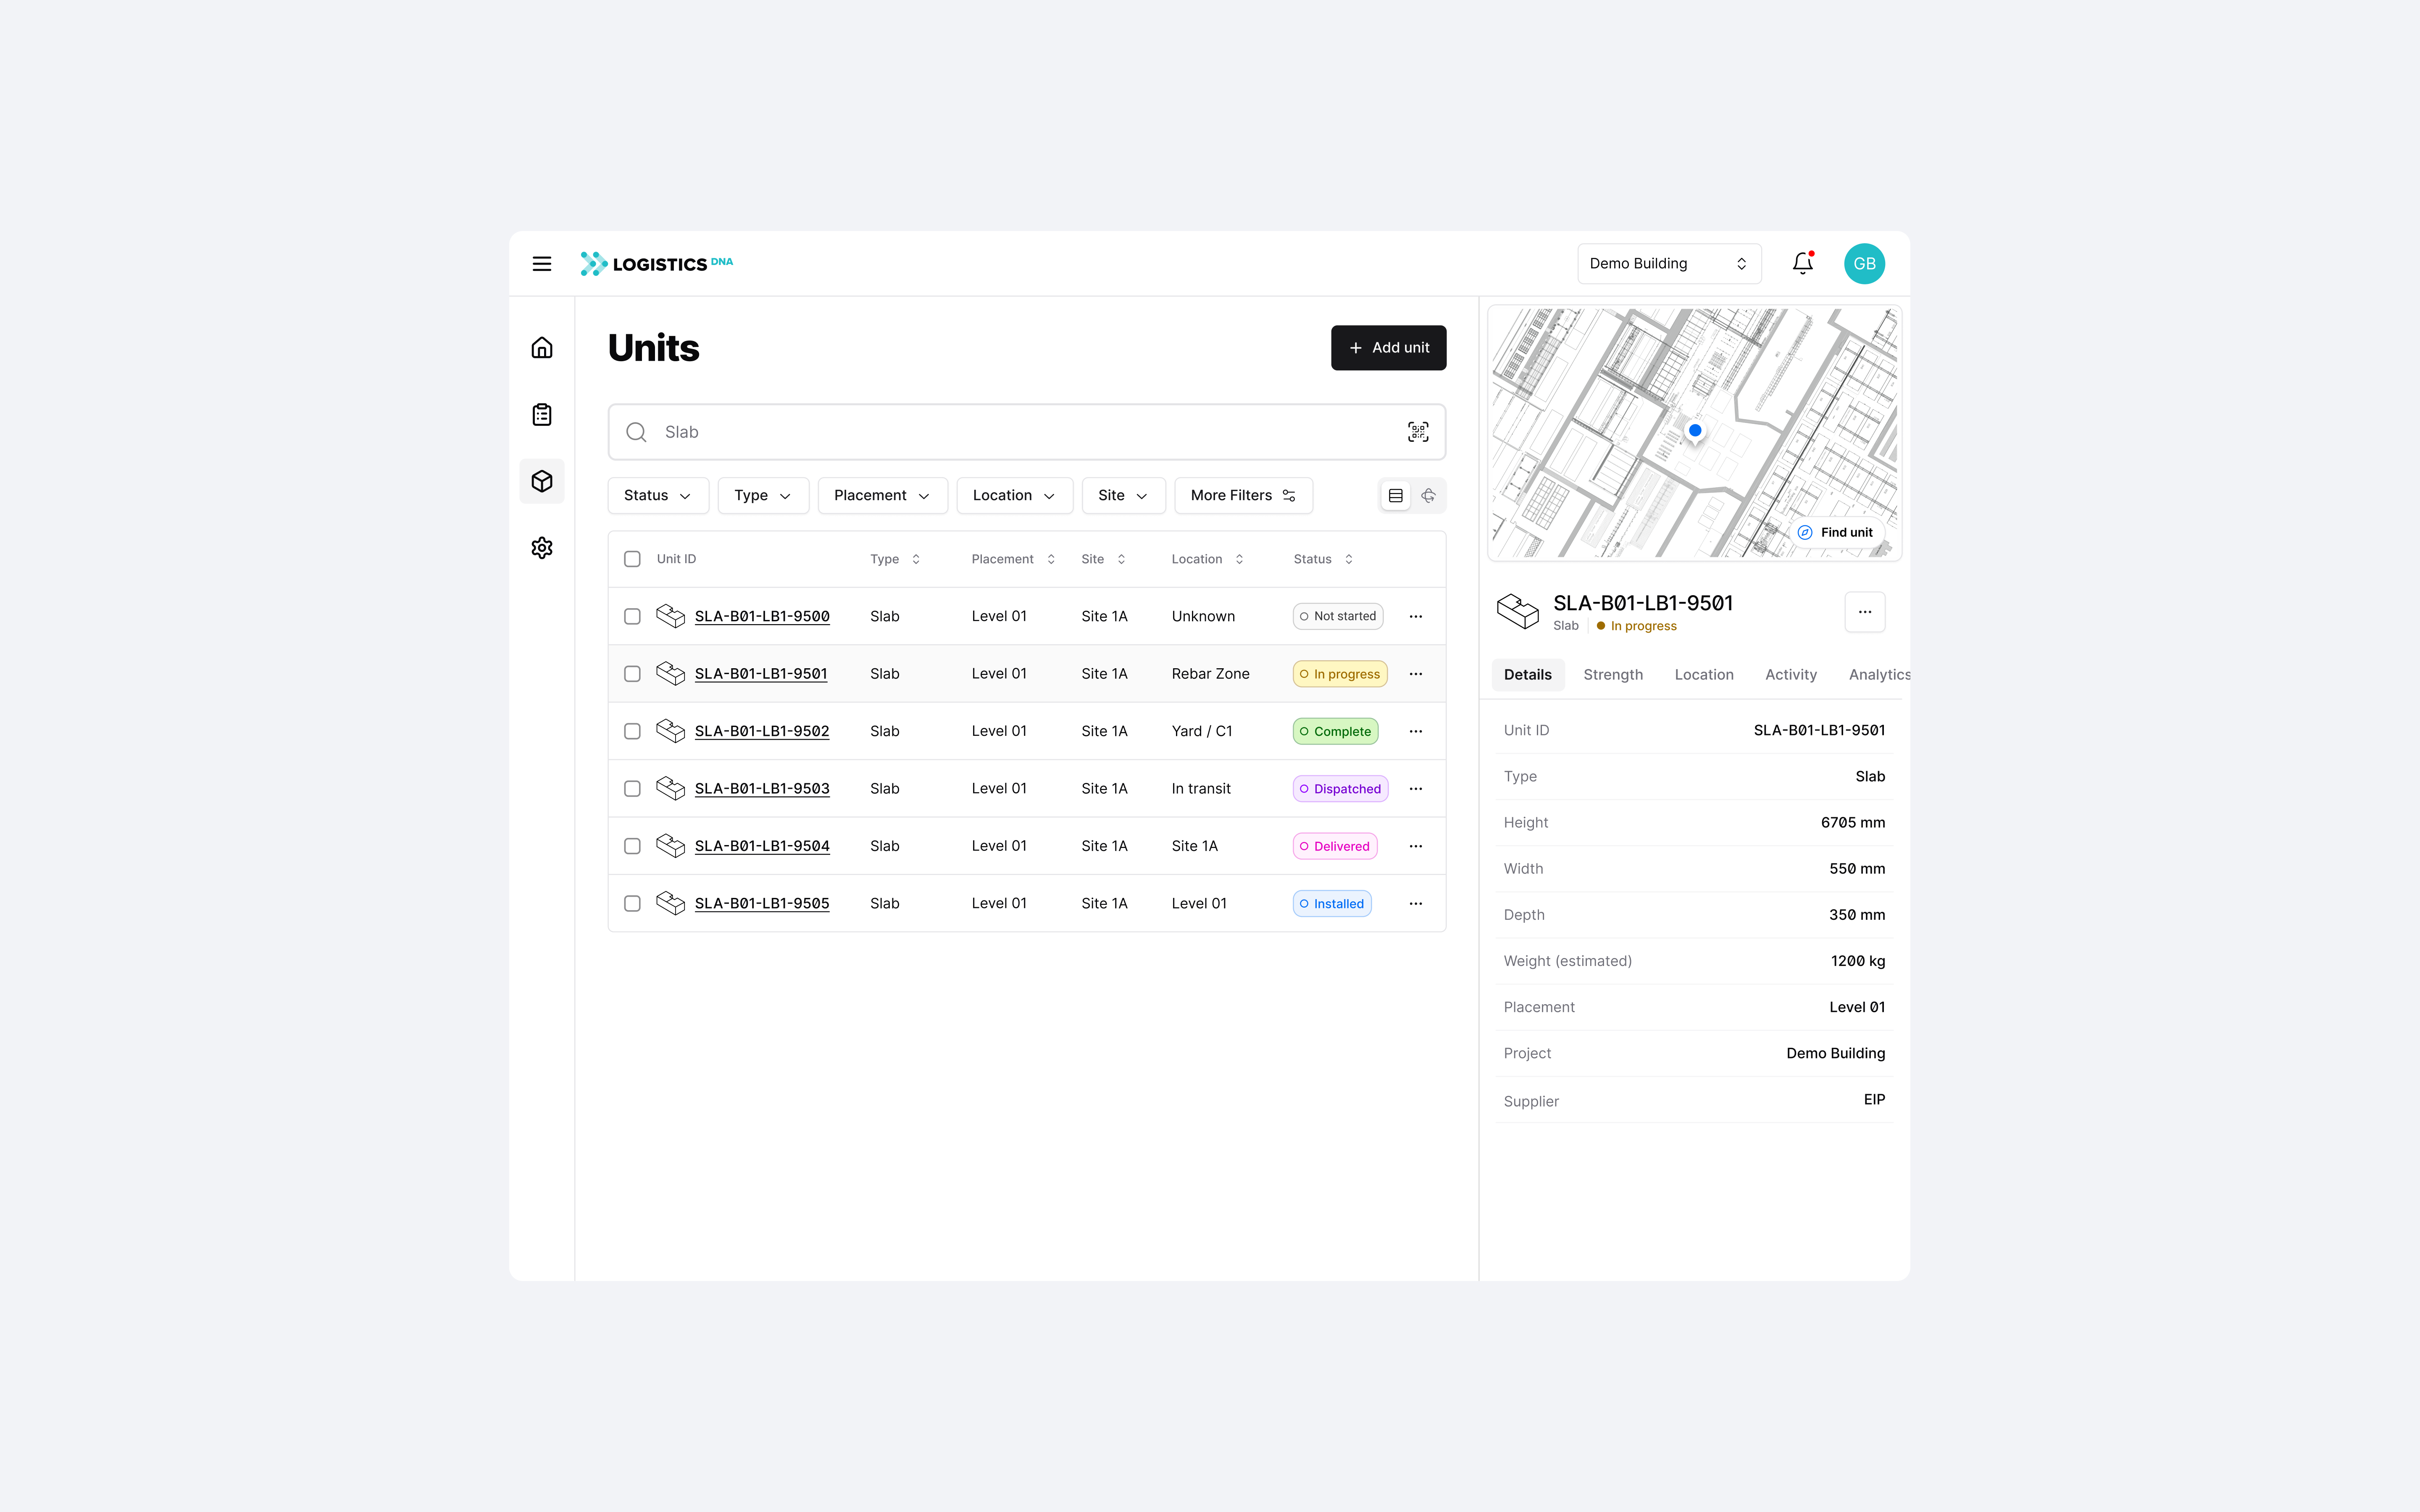The height and width of the screenshot is (1512, 2420).
Task: Expand the Status filter dropdown
Action: [657, 496]
